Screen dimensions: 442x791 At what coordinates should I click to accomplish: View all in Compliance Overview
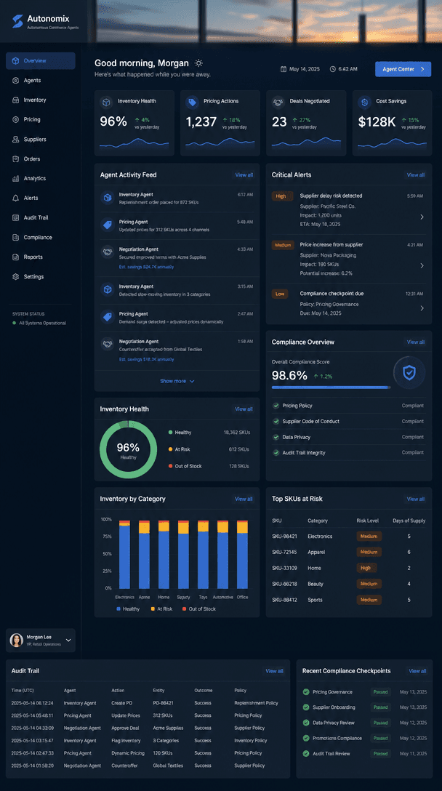point(416,342)
